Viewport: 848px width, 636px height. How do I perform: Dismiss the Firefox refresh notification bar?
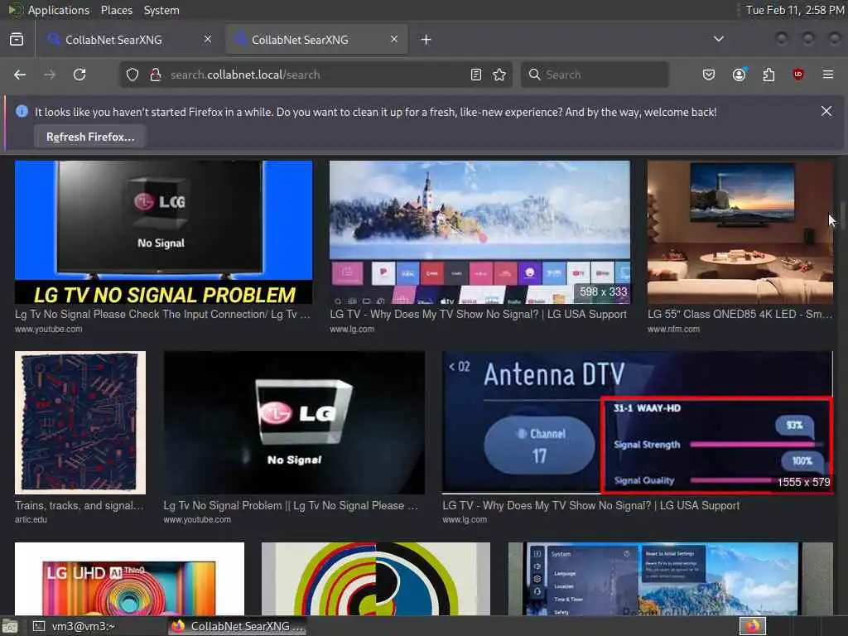(x=826, y=111)
